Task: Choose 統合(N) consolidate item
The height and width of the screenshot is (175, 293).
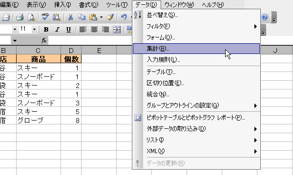Action: tap(196, 94)
